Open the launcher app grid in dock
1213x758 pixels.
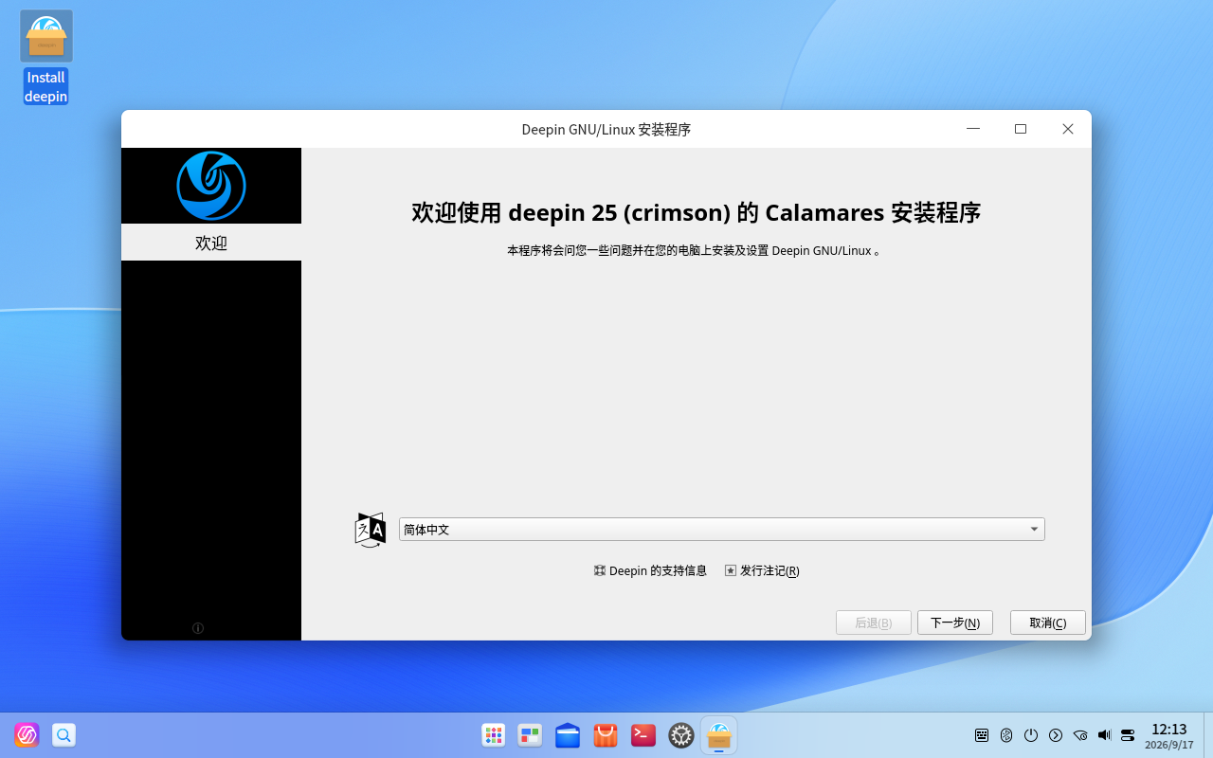coord(494,735)
